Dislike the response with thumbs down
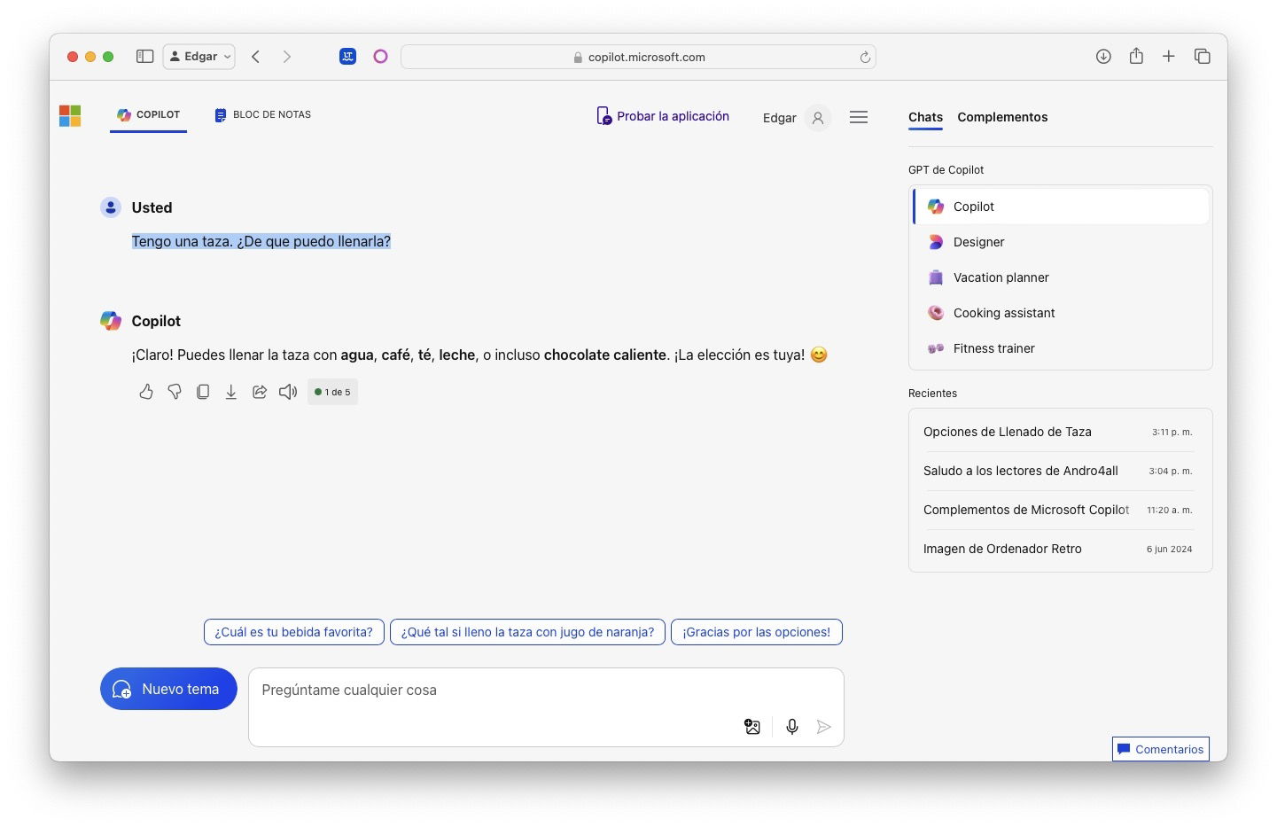This screenshot has height=827, width=1277. pos(175,392)
